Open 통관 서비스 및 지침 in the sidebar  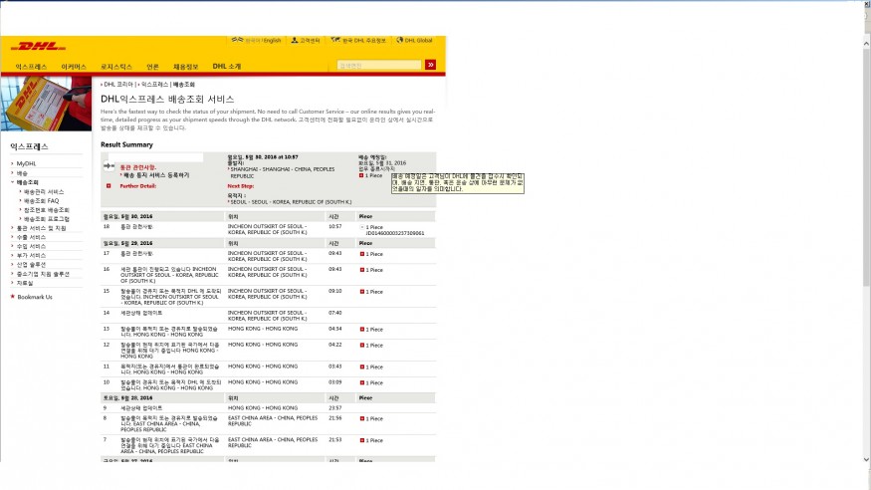pos(41,228)
